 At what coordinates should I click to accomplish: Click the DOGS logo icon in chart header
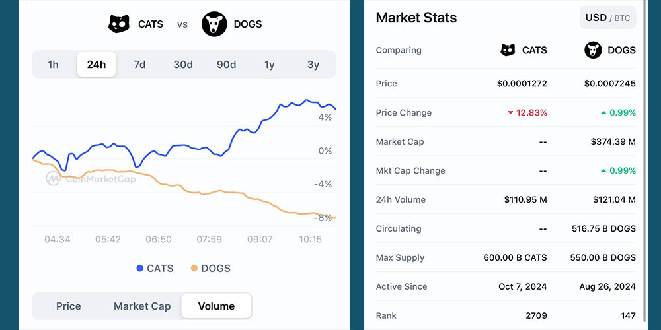click(214, 24)
